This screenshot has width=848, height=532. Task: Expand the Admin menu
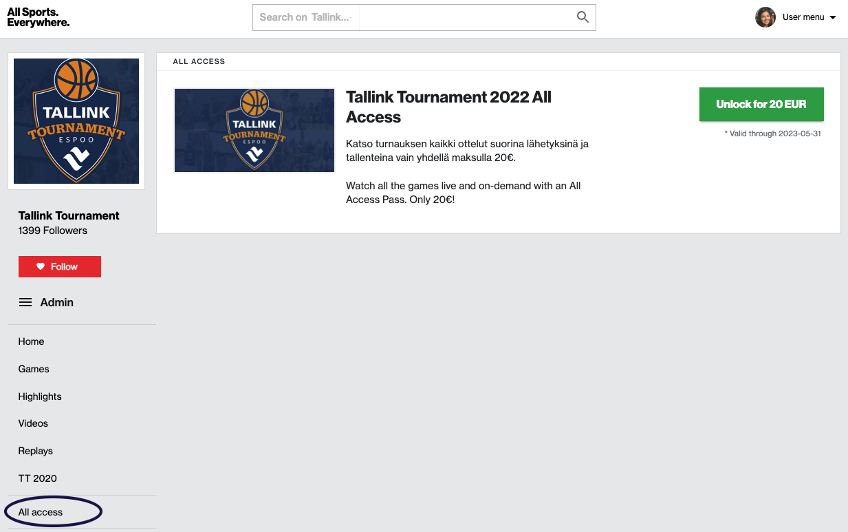click(x=46, y=302)
